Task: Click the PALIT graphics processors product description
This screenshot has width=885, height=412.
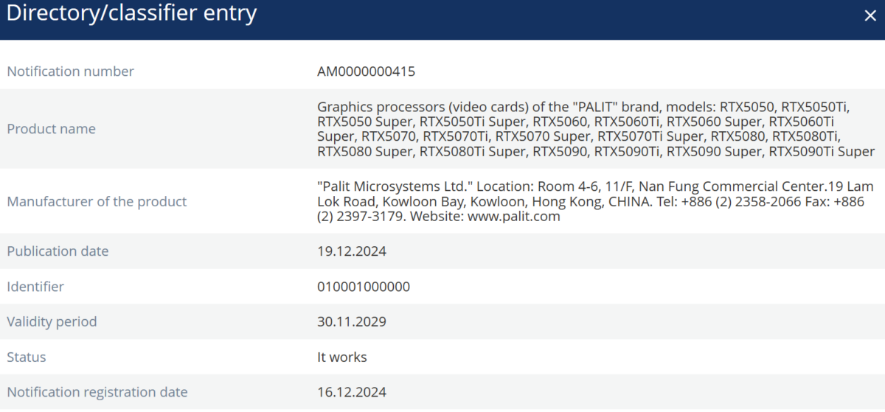Action: coord(596,129)
